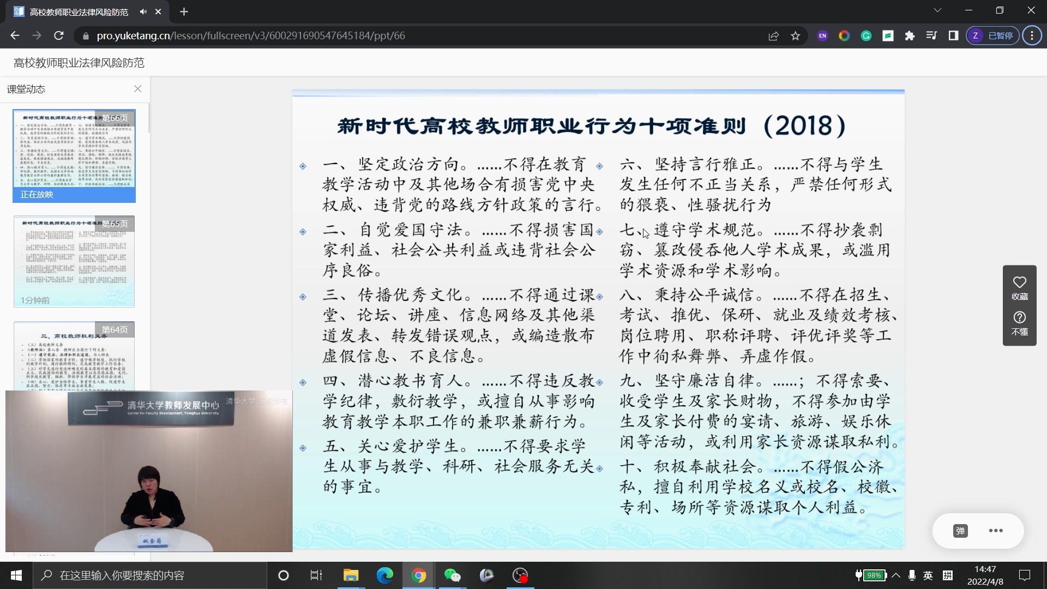Bookmark this page with star icon
Viewport: 1047px width, 589px height.
[x=796, y=36]
